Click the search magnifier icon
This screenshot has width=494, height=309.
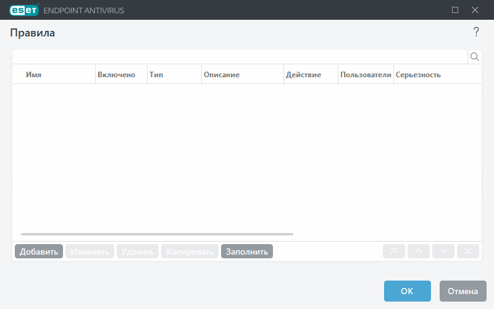tap(475, 57)
